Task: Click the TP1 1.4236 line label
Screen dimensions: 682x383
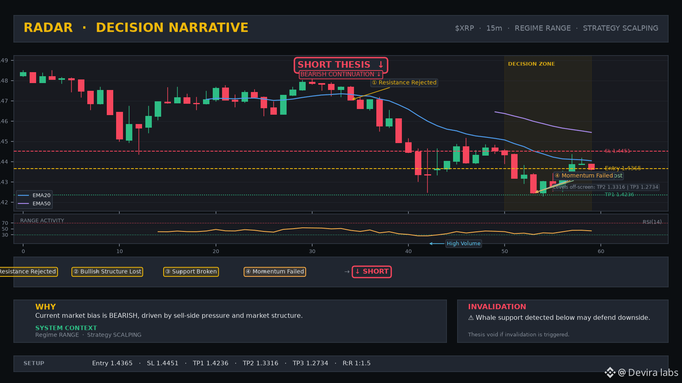Action: 619,195
